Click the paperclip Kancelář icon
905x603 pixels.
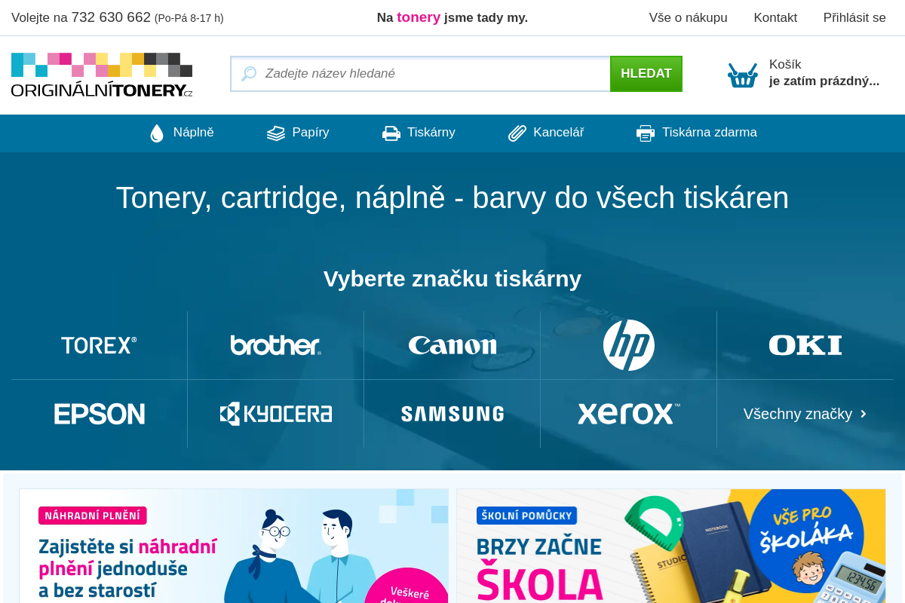point(517,133)
